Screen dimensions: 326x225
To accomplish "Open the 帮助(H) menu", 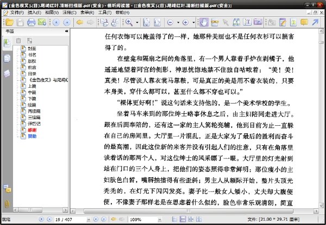I will pos(122,12).
